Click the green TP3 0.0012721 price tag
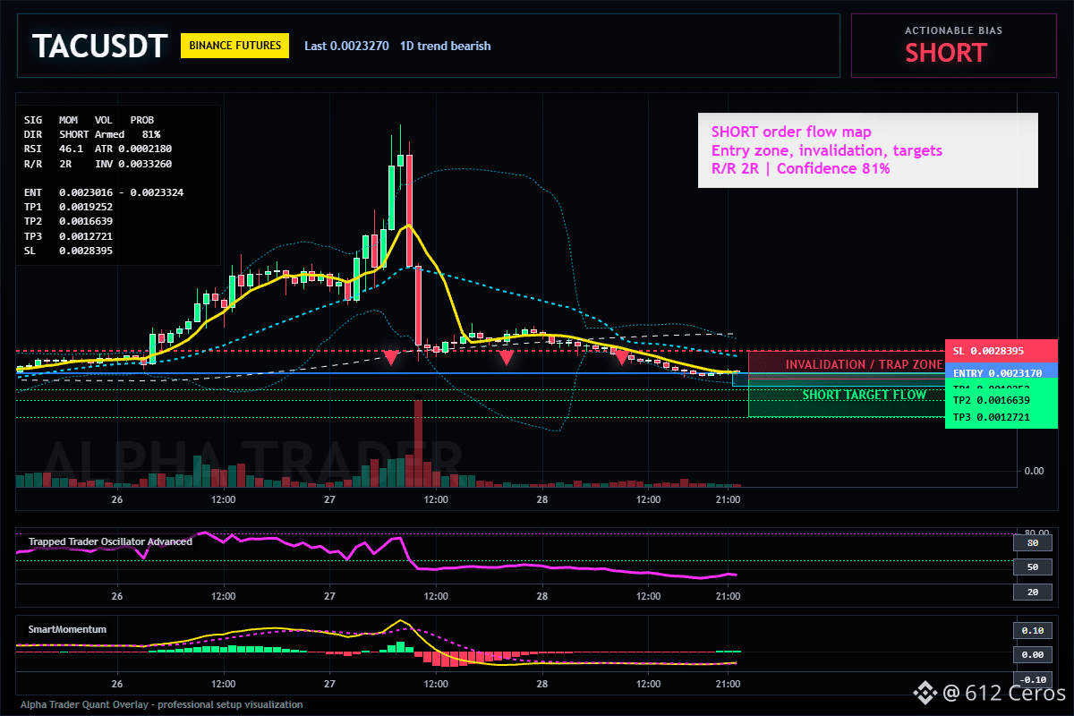 1002,417
